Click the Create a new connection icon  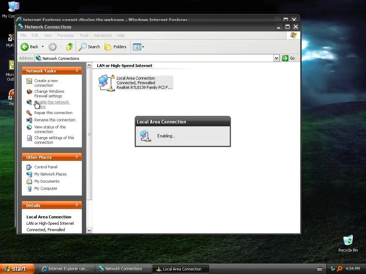tap(29, 81)
